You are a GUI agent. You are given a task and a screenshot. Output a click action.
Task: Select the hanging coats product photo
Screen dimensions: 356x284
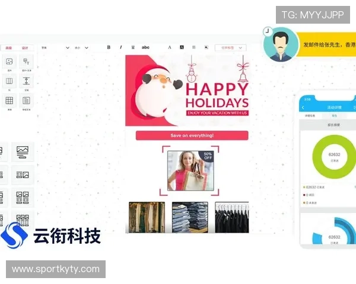(147, 217)
